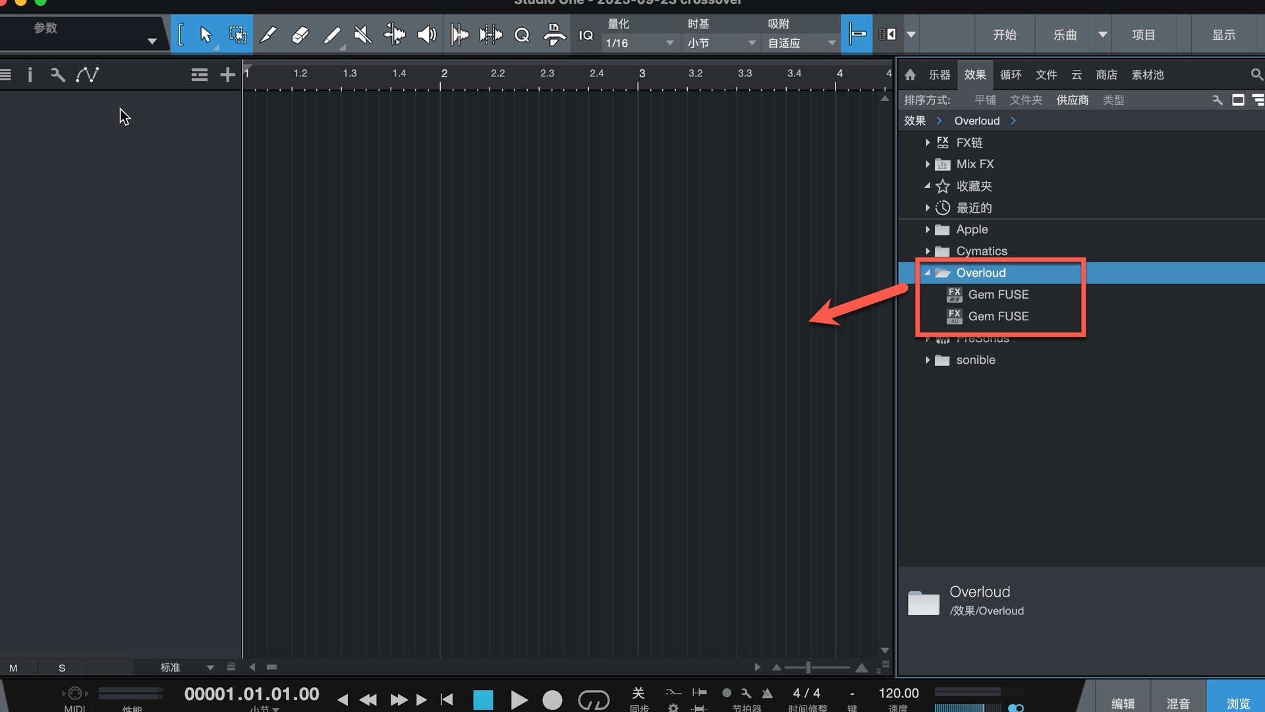This screenshot has height=712, width=1265.
Task: Select the Listen (speaker) tool
Action: click(x=427, y=34)
